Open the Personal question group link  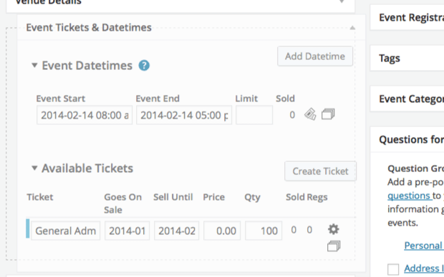[424, 246]
